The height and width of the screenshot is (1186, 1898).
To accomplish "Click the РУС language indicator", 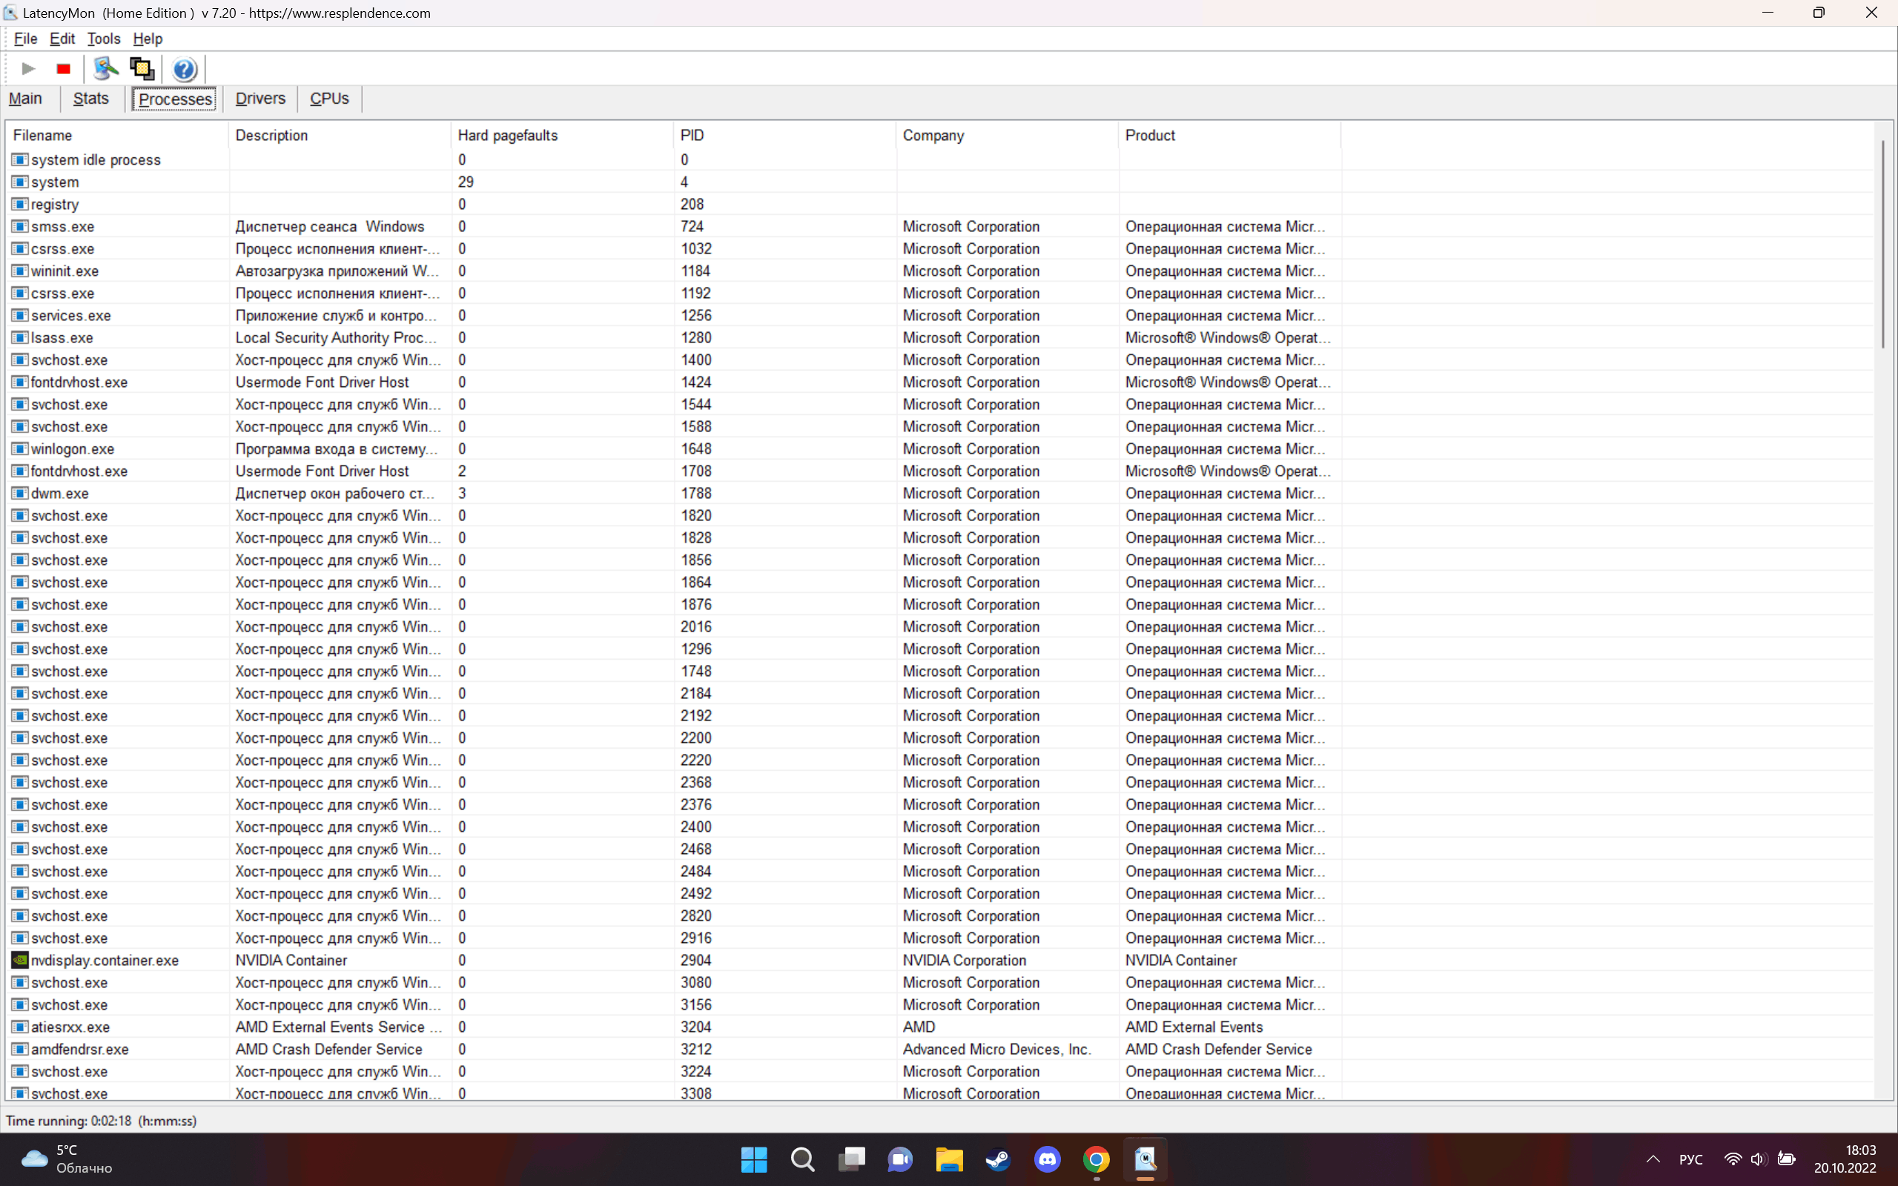I will tap(1691, 1159).
